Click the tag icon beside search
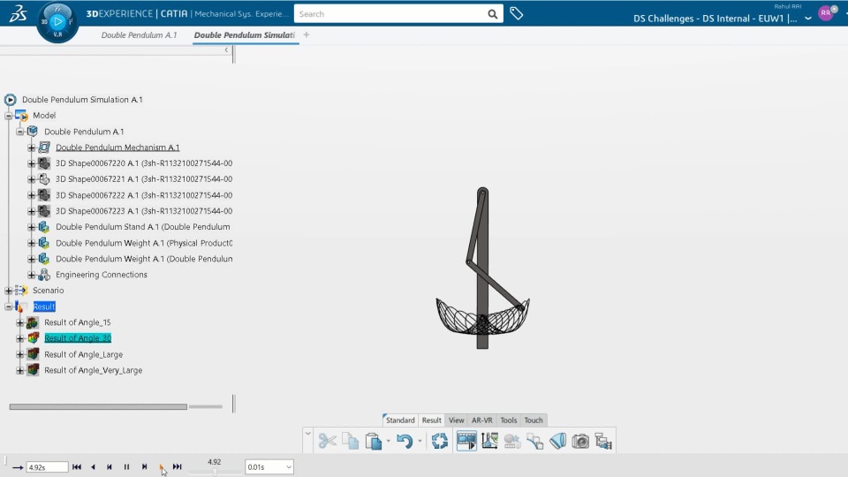This screenshot has width=848, height=477. tap(517, 13)
